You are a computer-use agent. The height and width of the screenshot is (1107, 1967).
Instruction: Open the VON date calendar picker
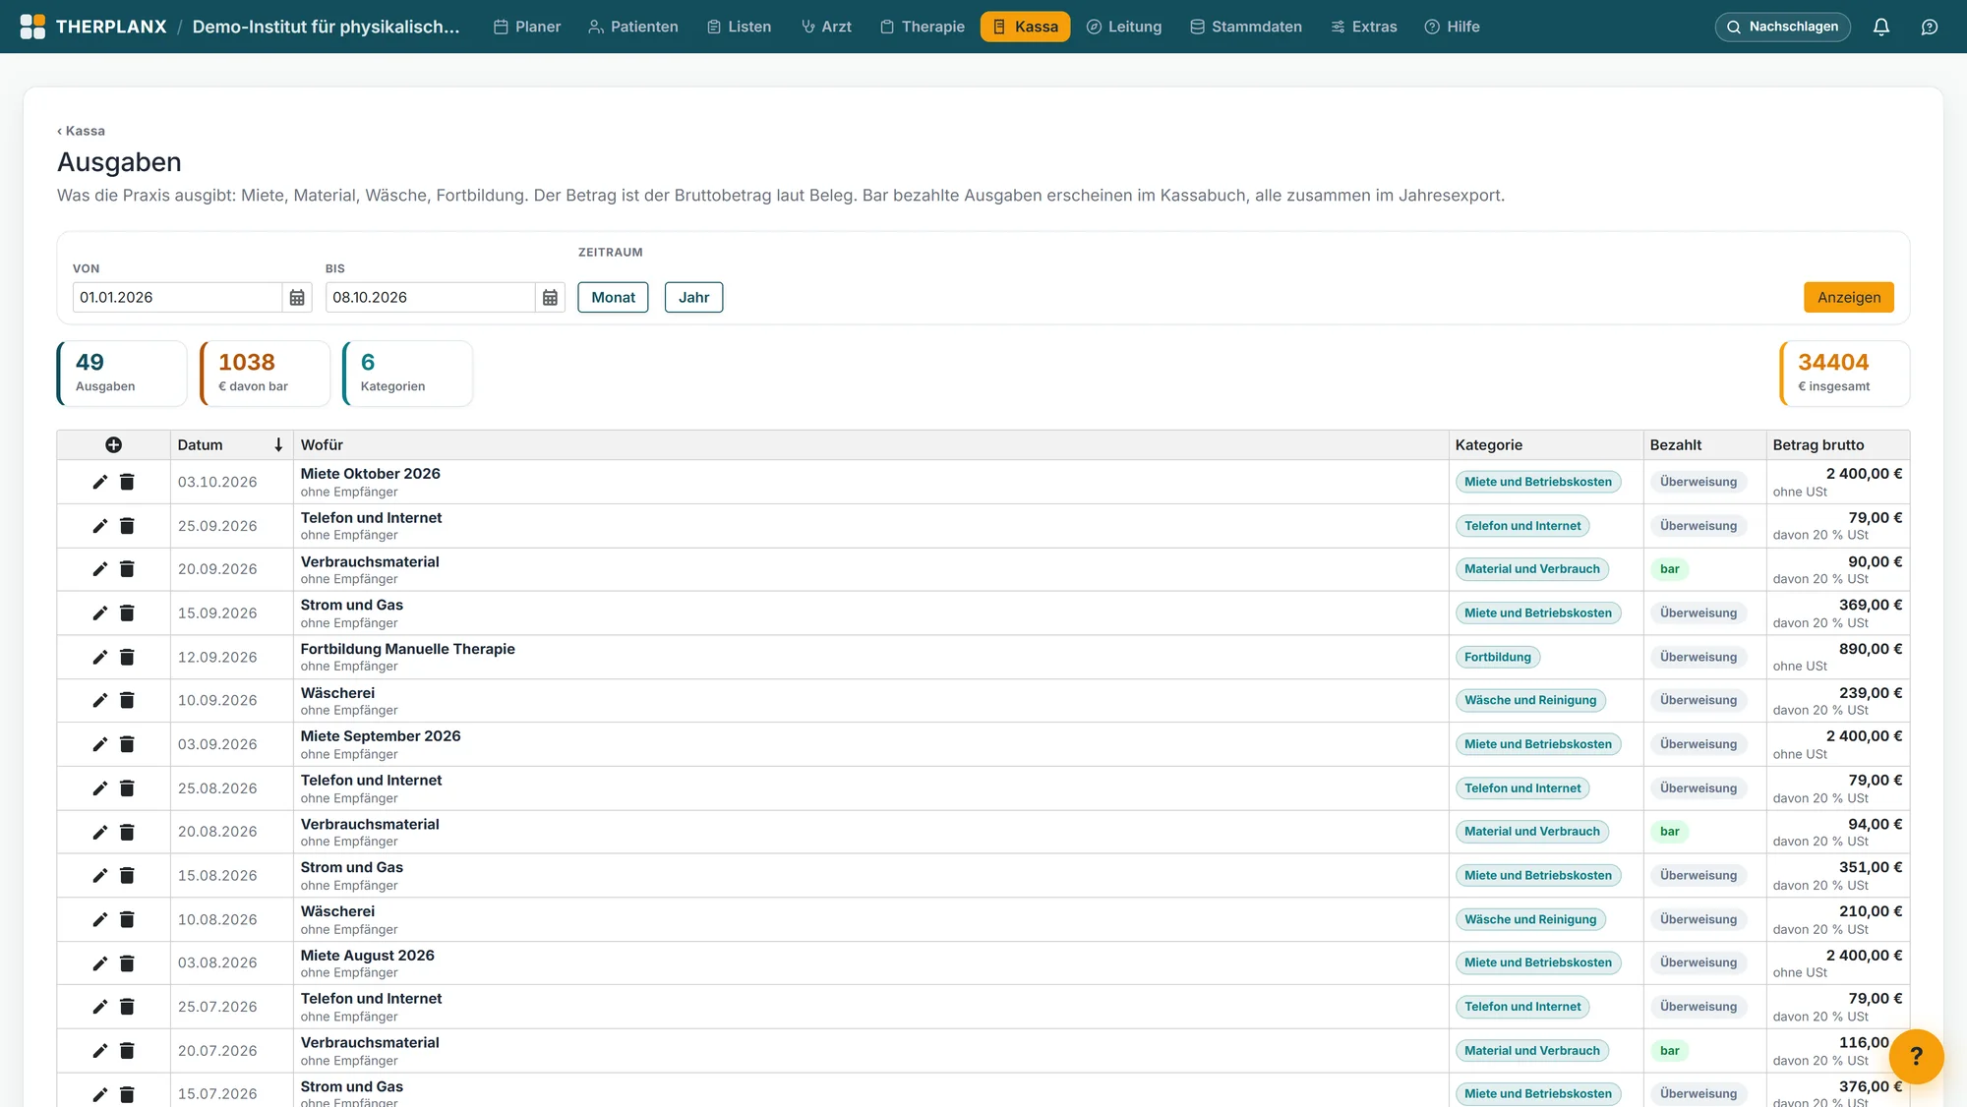[x=297, y=297]
